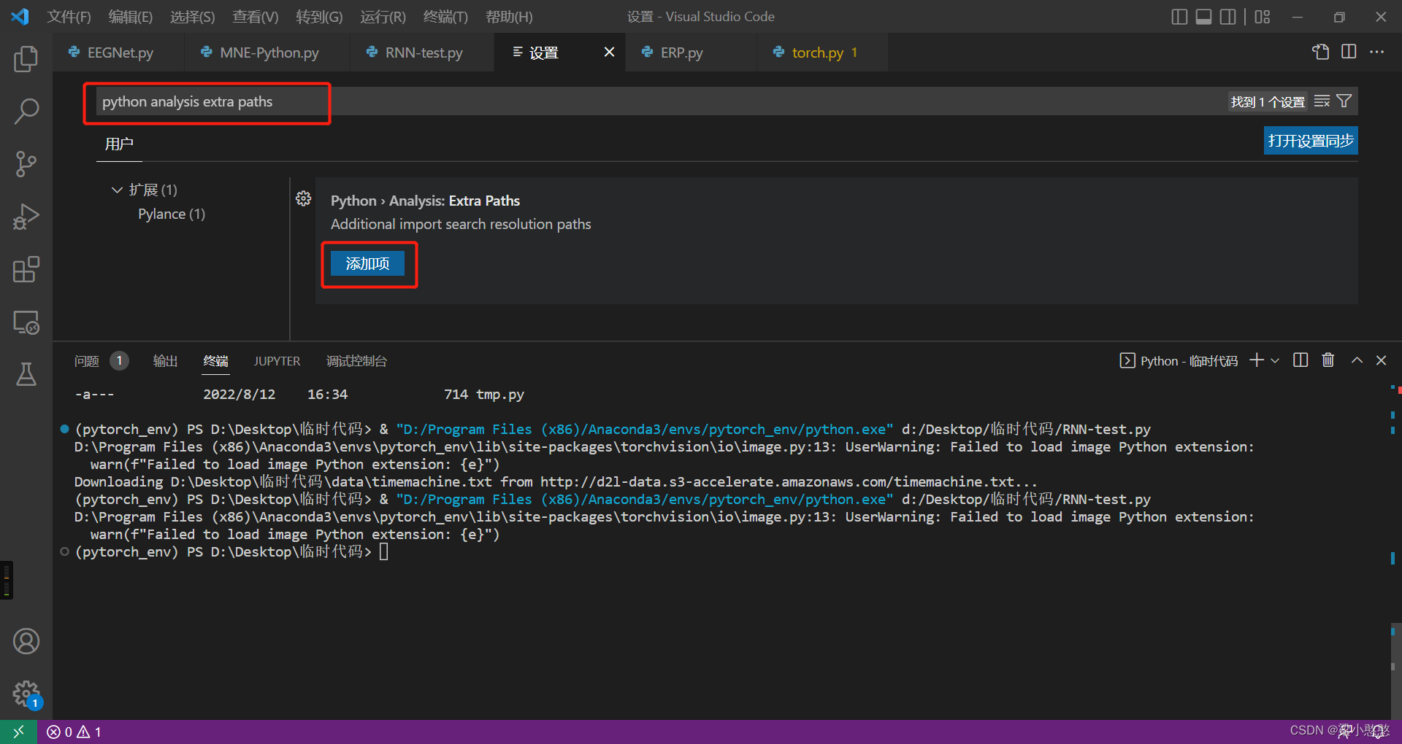The height and width of the screenshot is (744, 1402).
Task: Open the 帮助(H) menu
Action: 509,17
